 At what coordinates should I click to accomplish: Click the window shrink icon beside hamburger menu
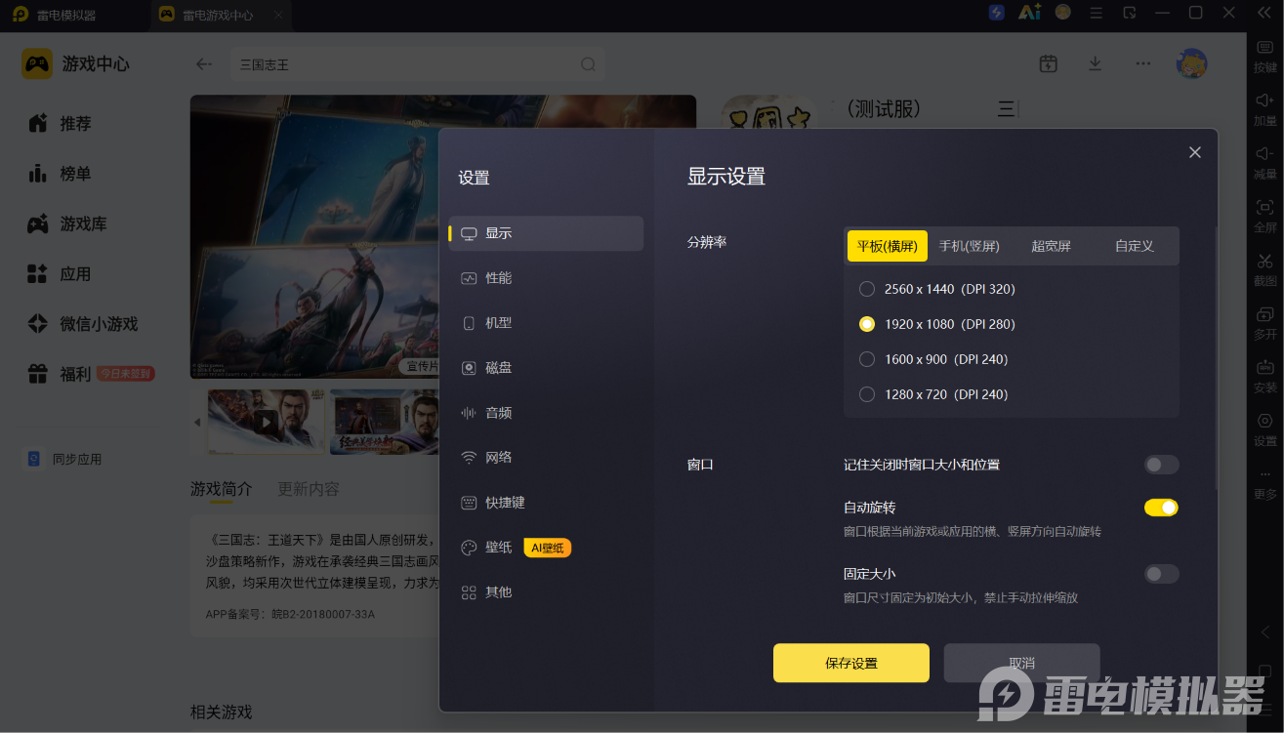1130,13
